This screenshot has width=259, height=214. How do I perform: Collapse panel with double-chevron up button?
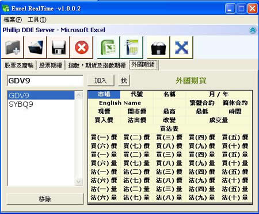[x=253, y=30]
